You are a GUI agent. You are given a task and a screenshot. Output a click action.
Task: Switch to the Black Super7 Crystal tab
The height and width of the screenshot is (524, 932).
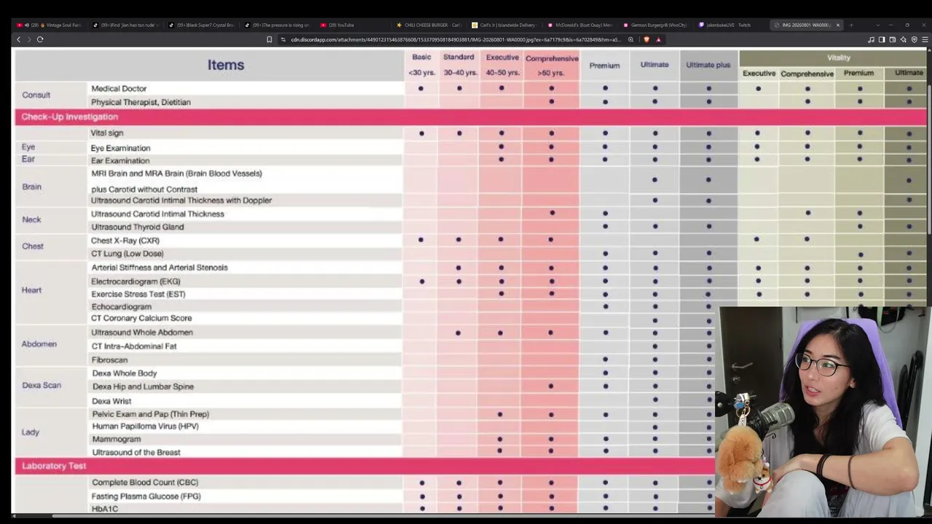point(202,25)
